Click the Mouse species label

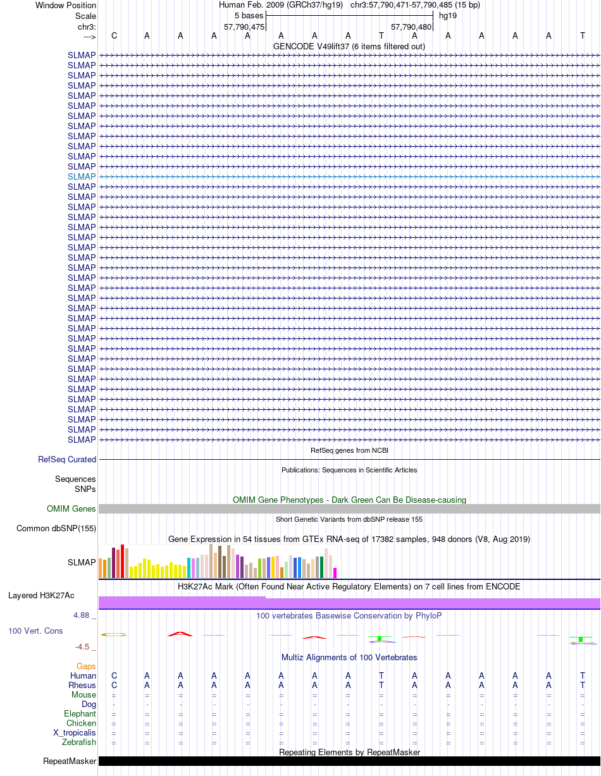84,695
